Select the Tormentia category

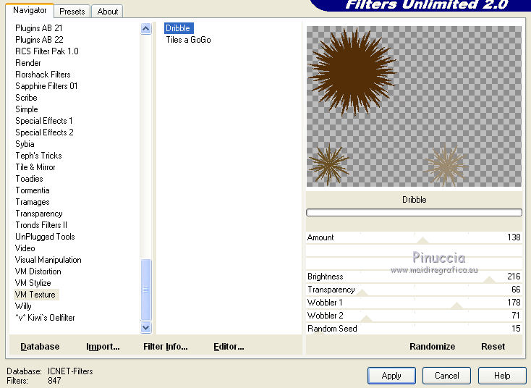[33, 190]
